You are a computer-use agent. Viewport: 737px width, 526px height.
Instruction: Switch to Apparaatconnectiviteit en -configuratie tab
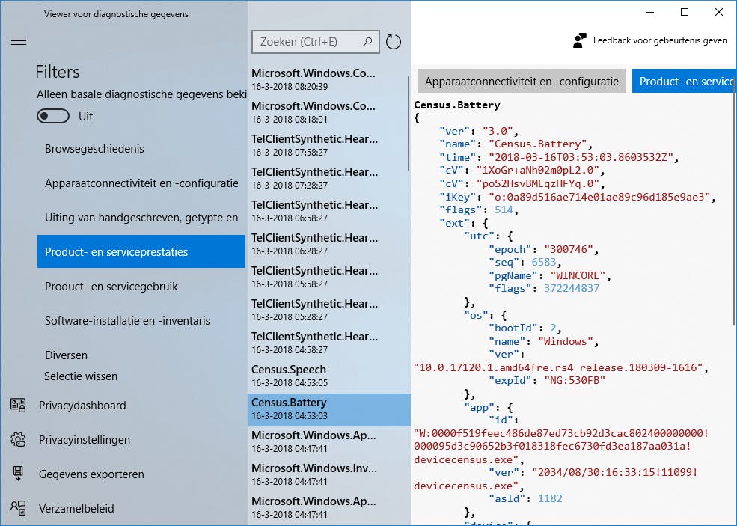tap(522, 81)
